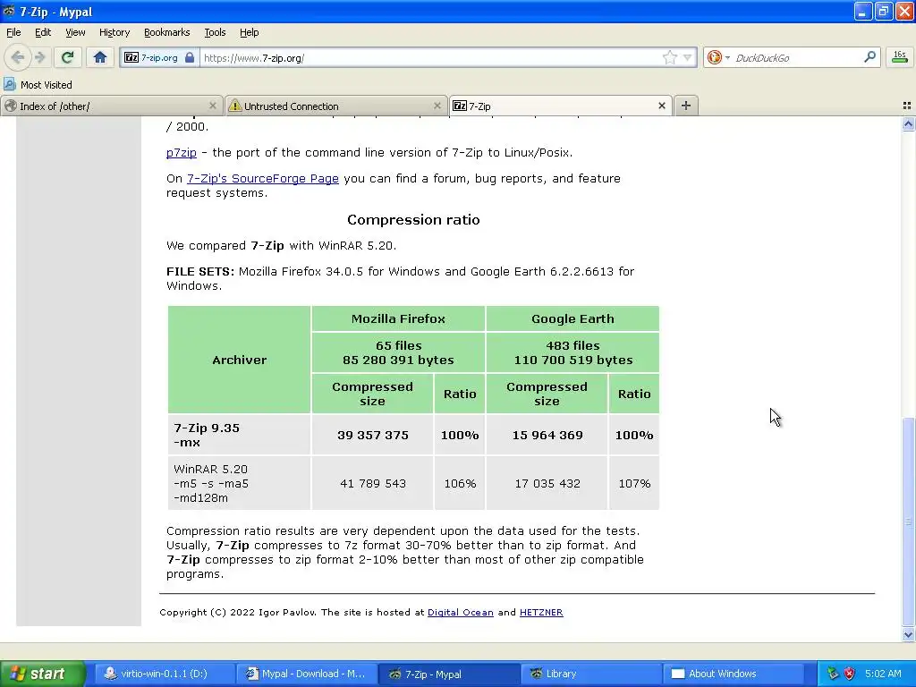
Task: Open 7-Zip's SourceForge Page link
Action: pyautogui.click(x=262, y=178)
